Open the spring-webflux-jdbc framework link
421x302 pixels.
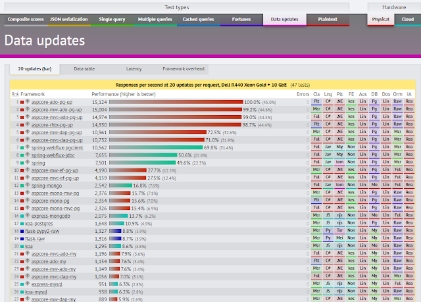[x=53, y=155]
